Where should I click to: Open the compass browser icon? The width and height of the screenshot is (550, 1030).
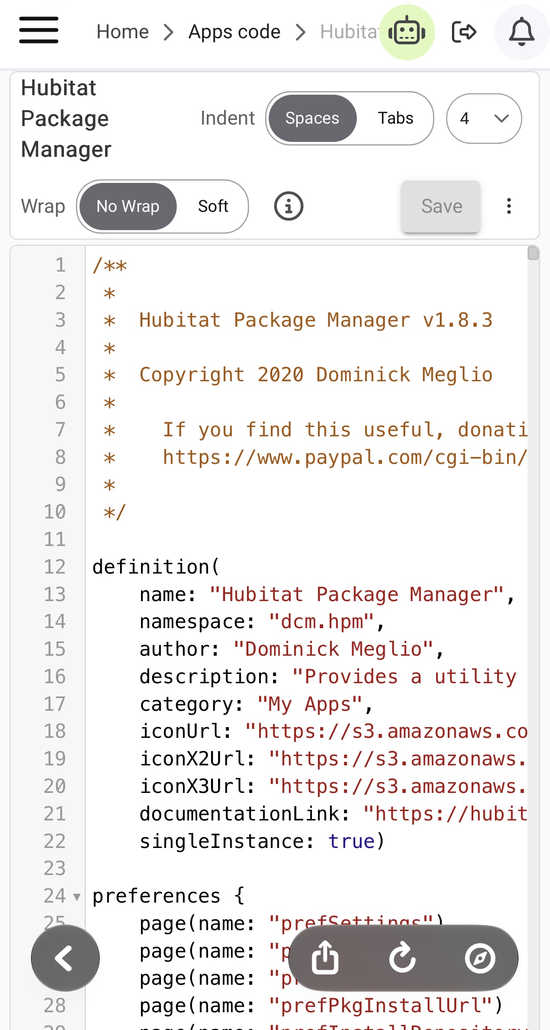coord(480,959)
